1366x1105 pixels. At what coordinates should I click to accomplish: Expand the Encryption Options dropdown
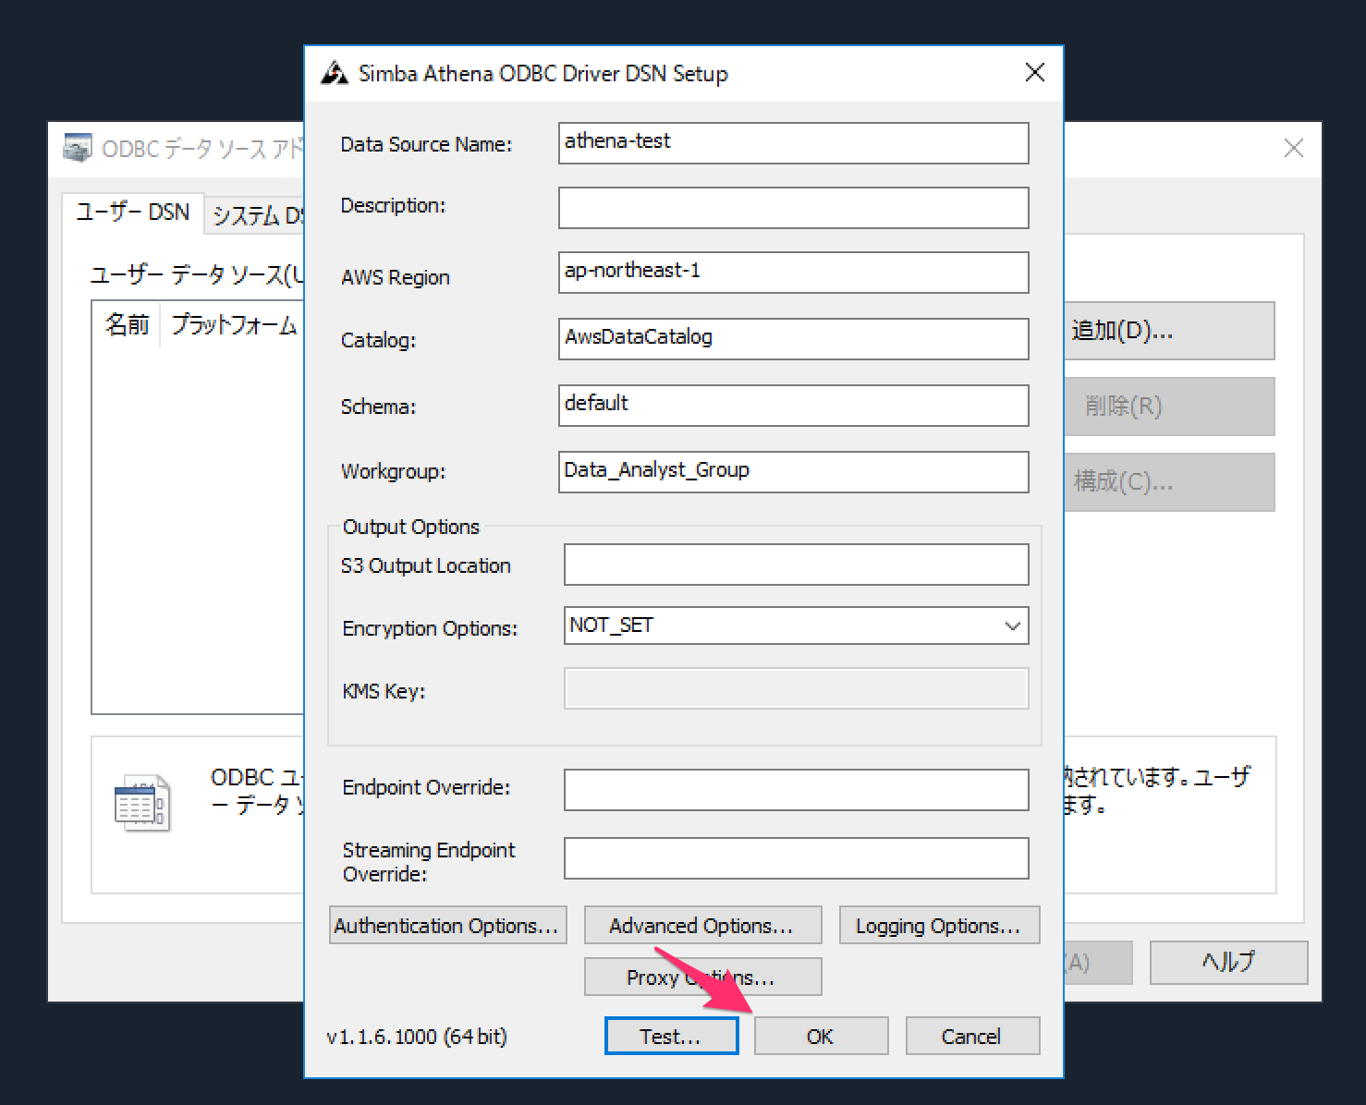tap(1012, 625)
